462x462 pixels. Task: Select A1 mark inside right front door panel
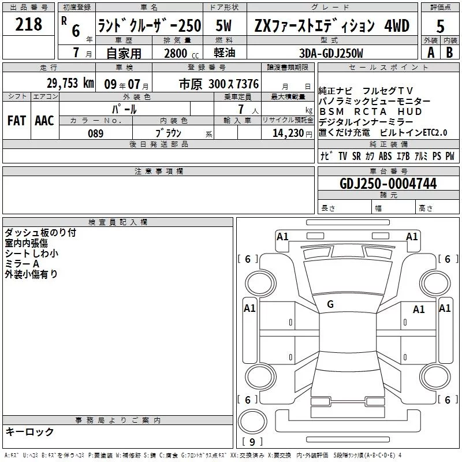419,310
